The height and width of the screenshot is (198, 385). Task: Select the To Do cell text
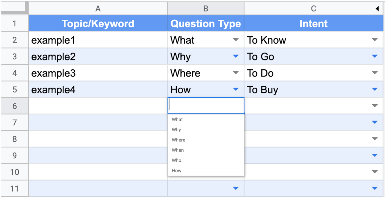260,73
